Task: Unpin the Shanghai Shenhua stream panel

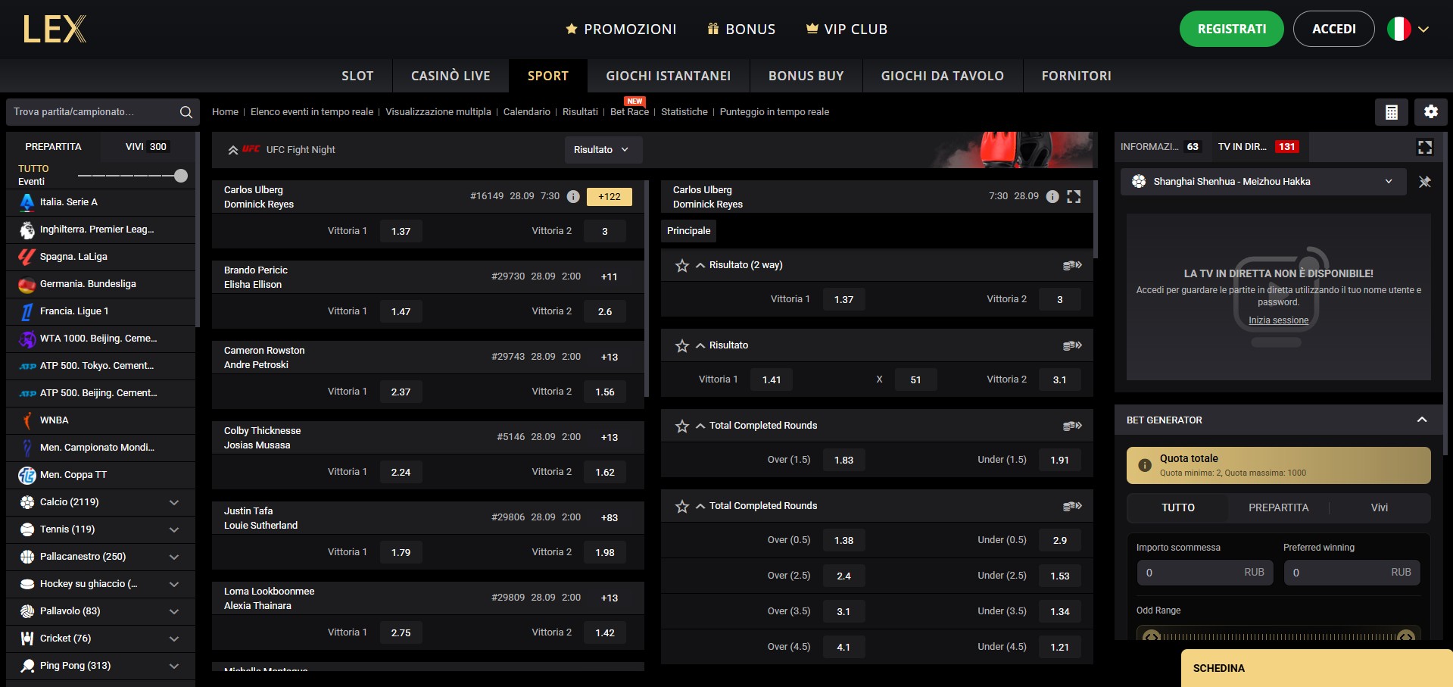Action: pyautogui.click(x=1424, y=182)
